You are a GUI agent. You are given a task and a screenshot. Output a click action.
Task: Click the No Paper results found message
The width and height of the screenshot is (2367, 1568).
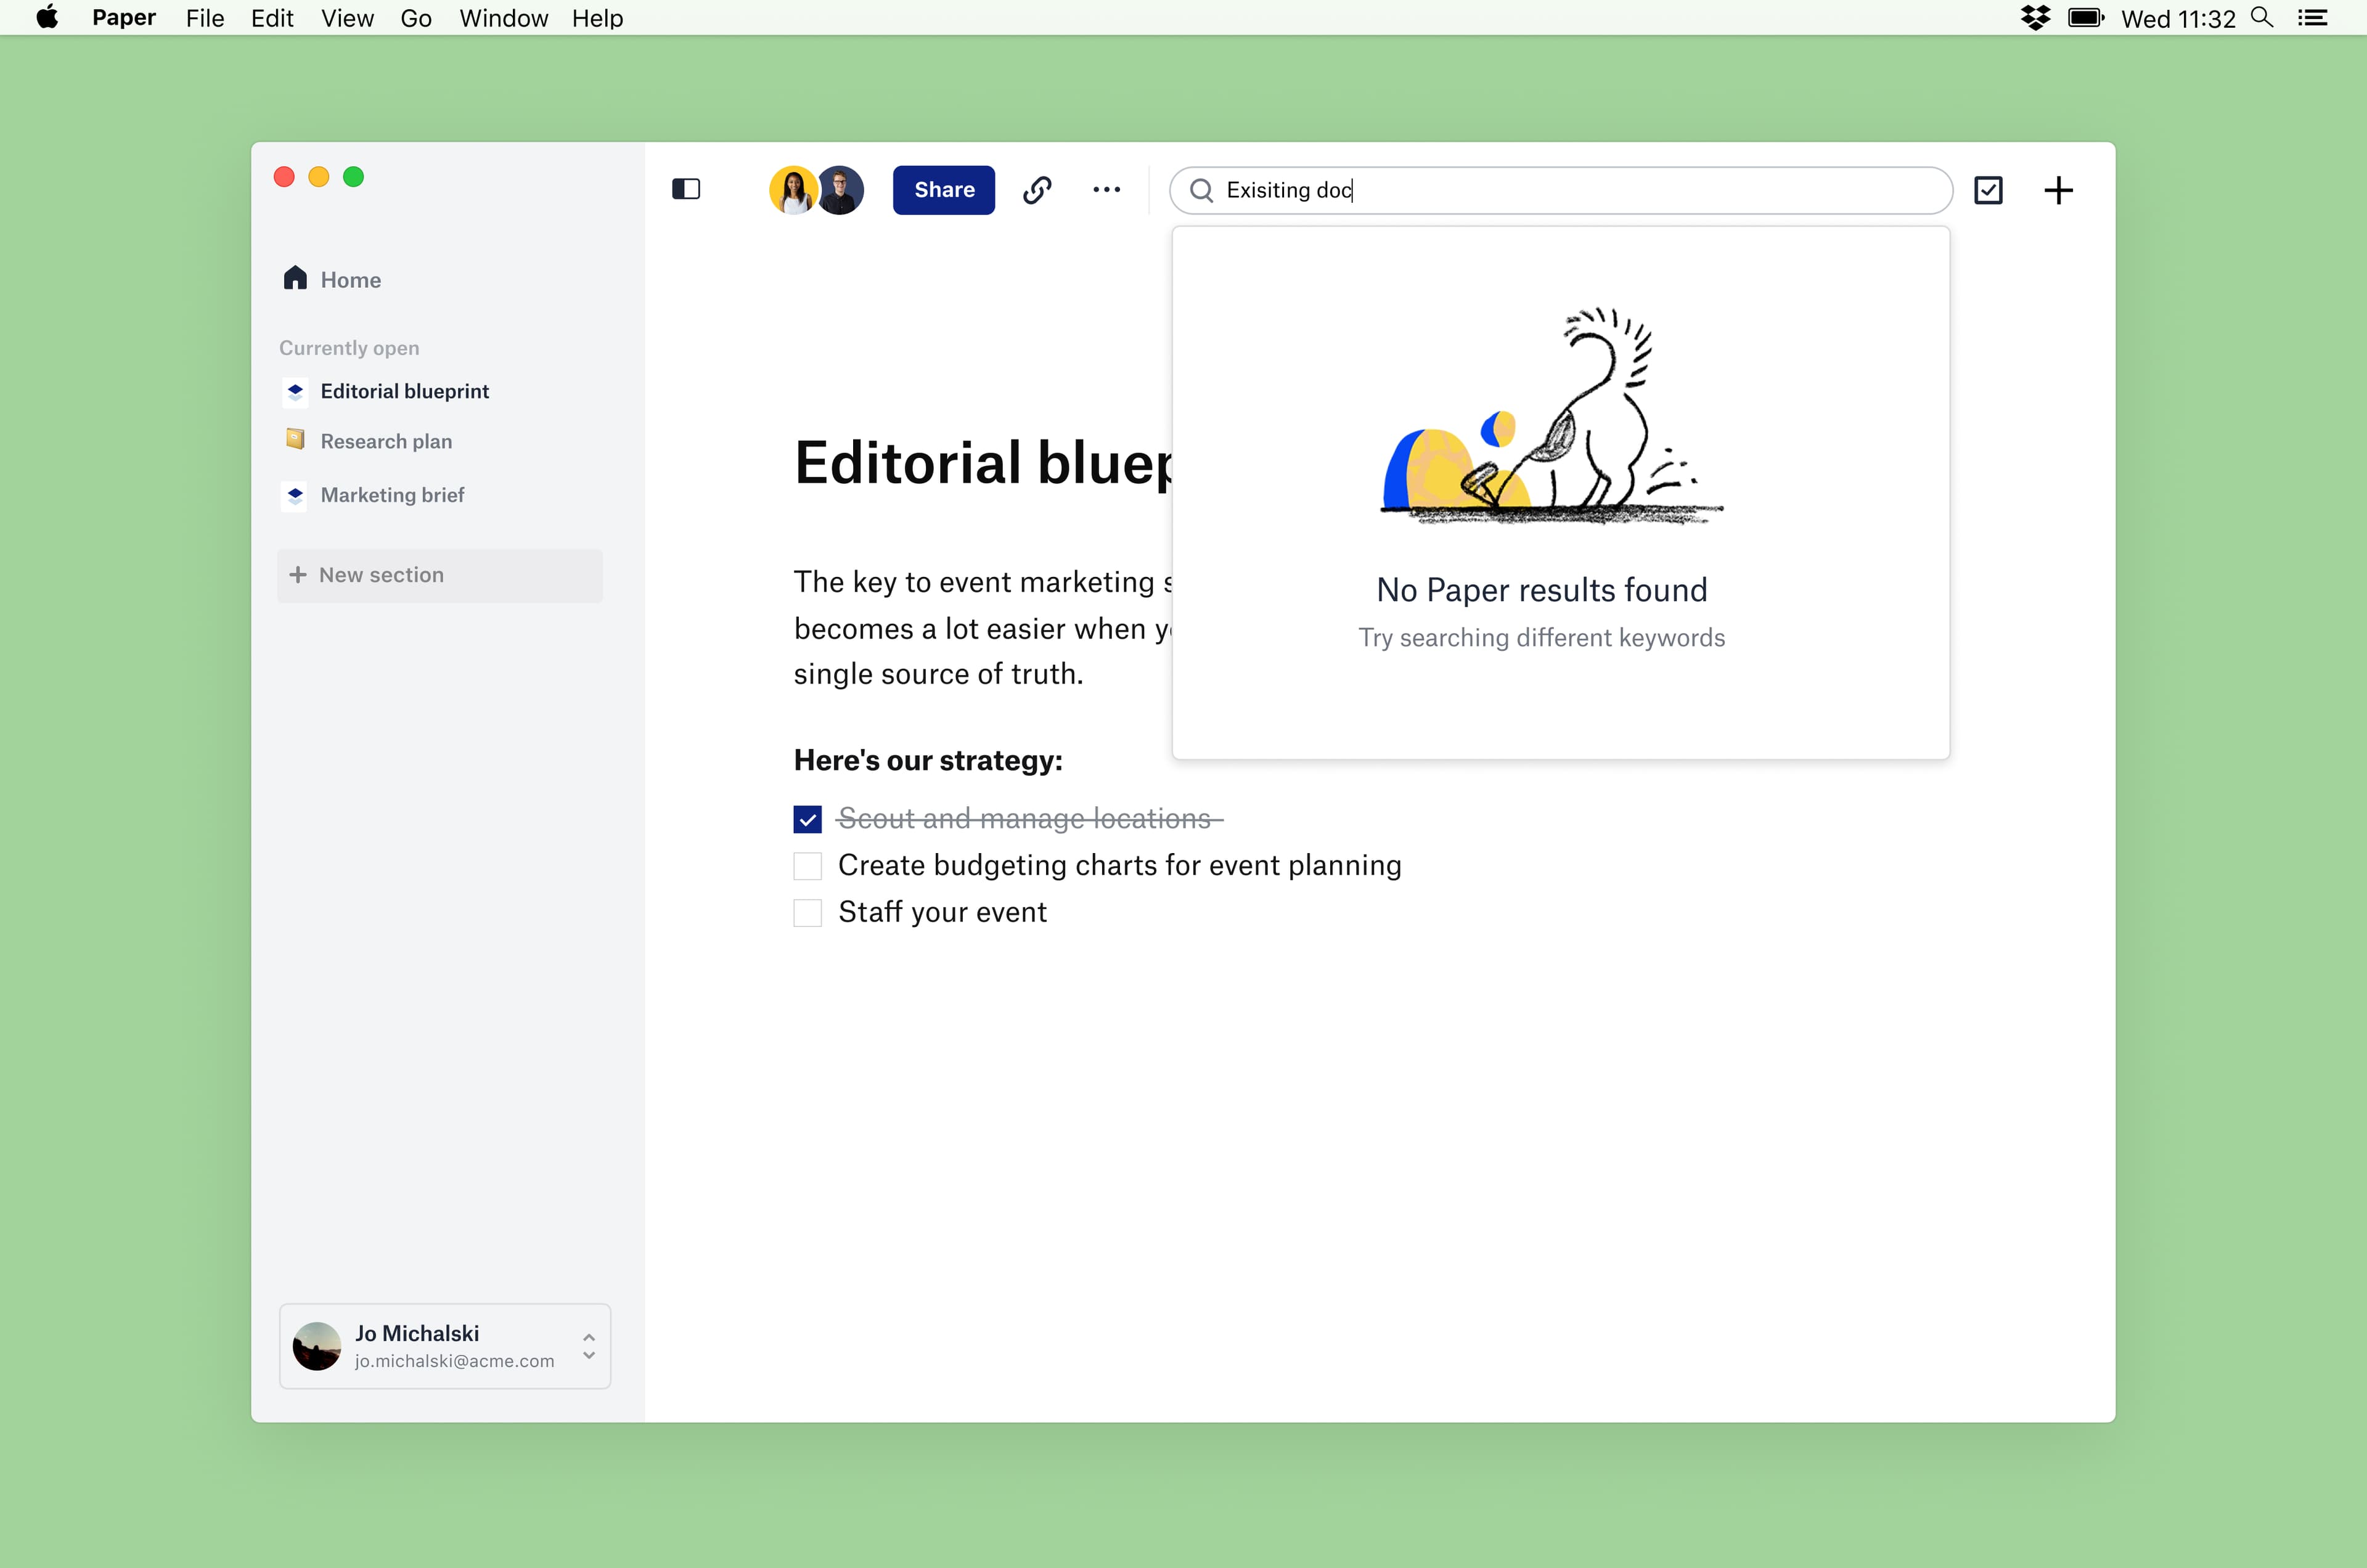coord(1542,590)
